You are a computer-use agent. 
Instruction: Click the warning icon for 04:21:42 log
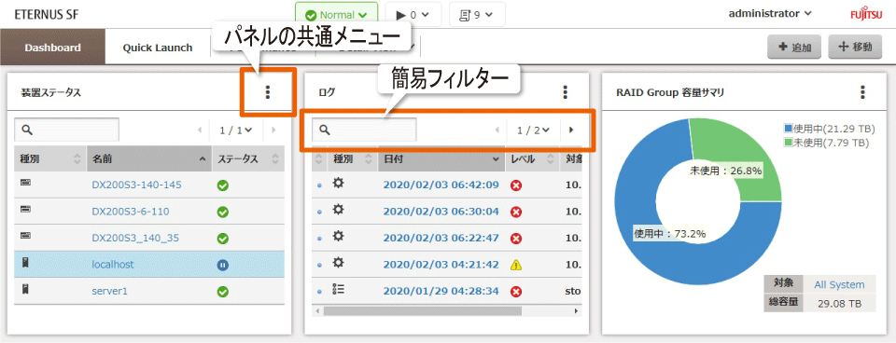[516, 265]
